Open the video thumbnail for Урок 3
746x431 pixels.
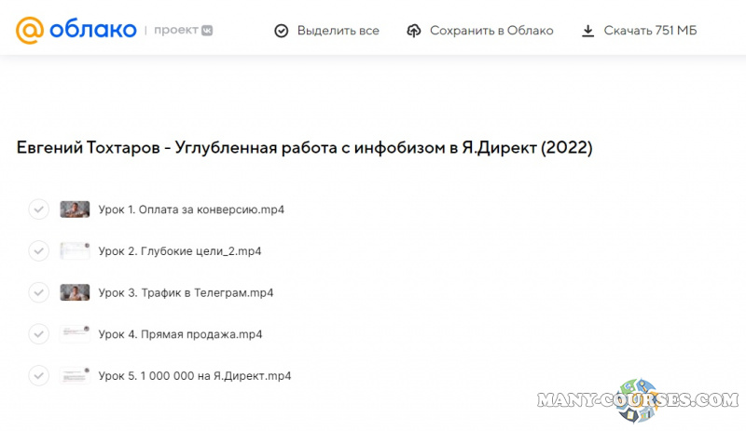pyautogui.click(x=75, y=292)
